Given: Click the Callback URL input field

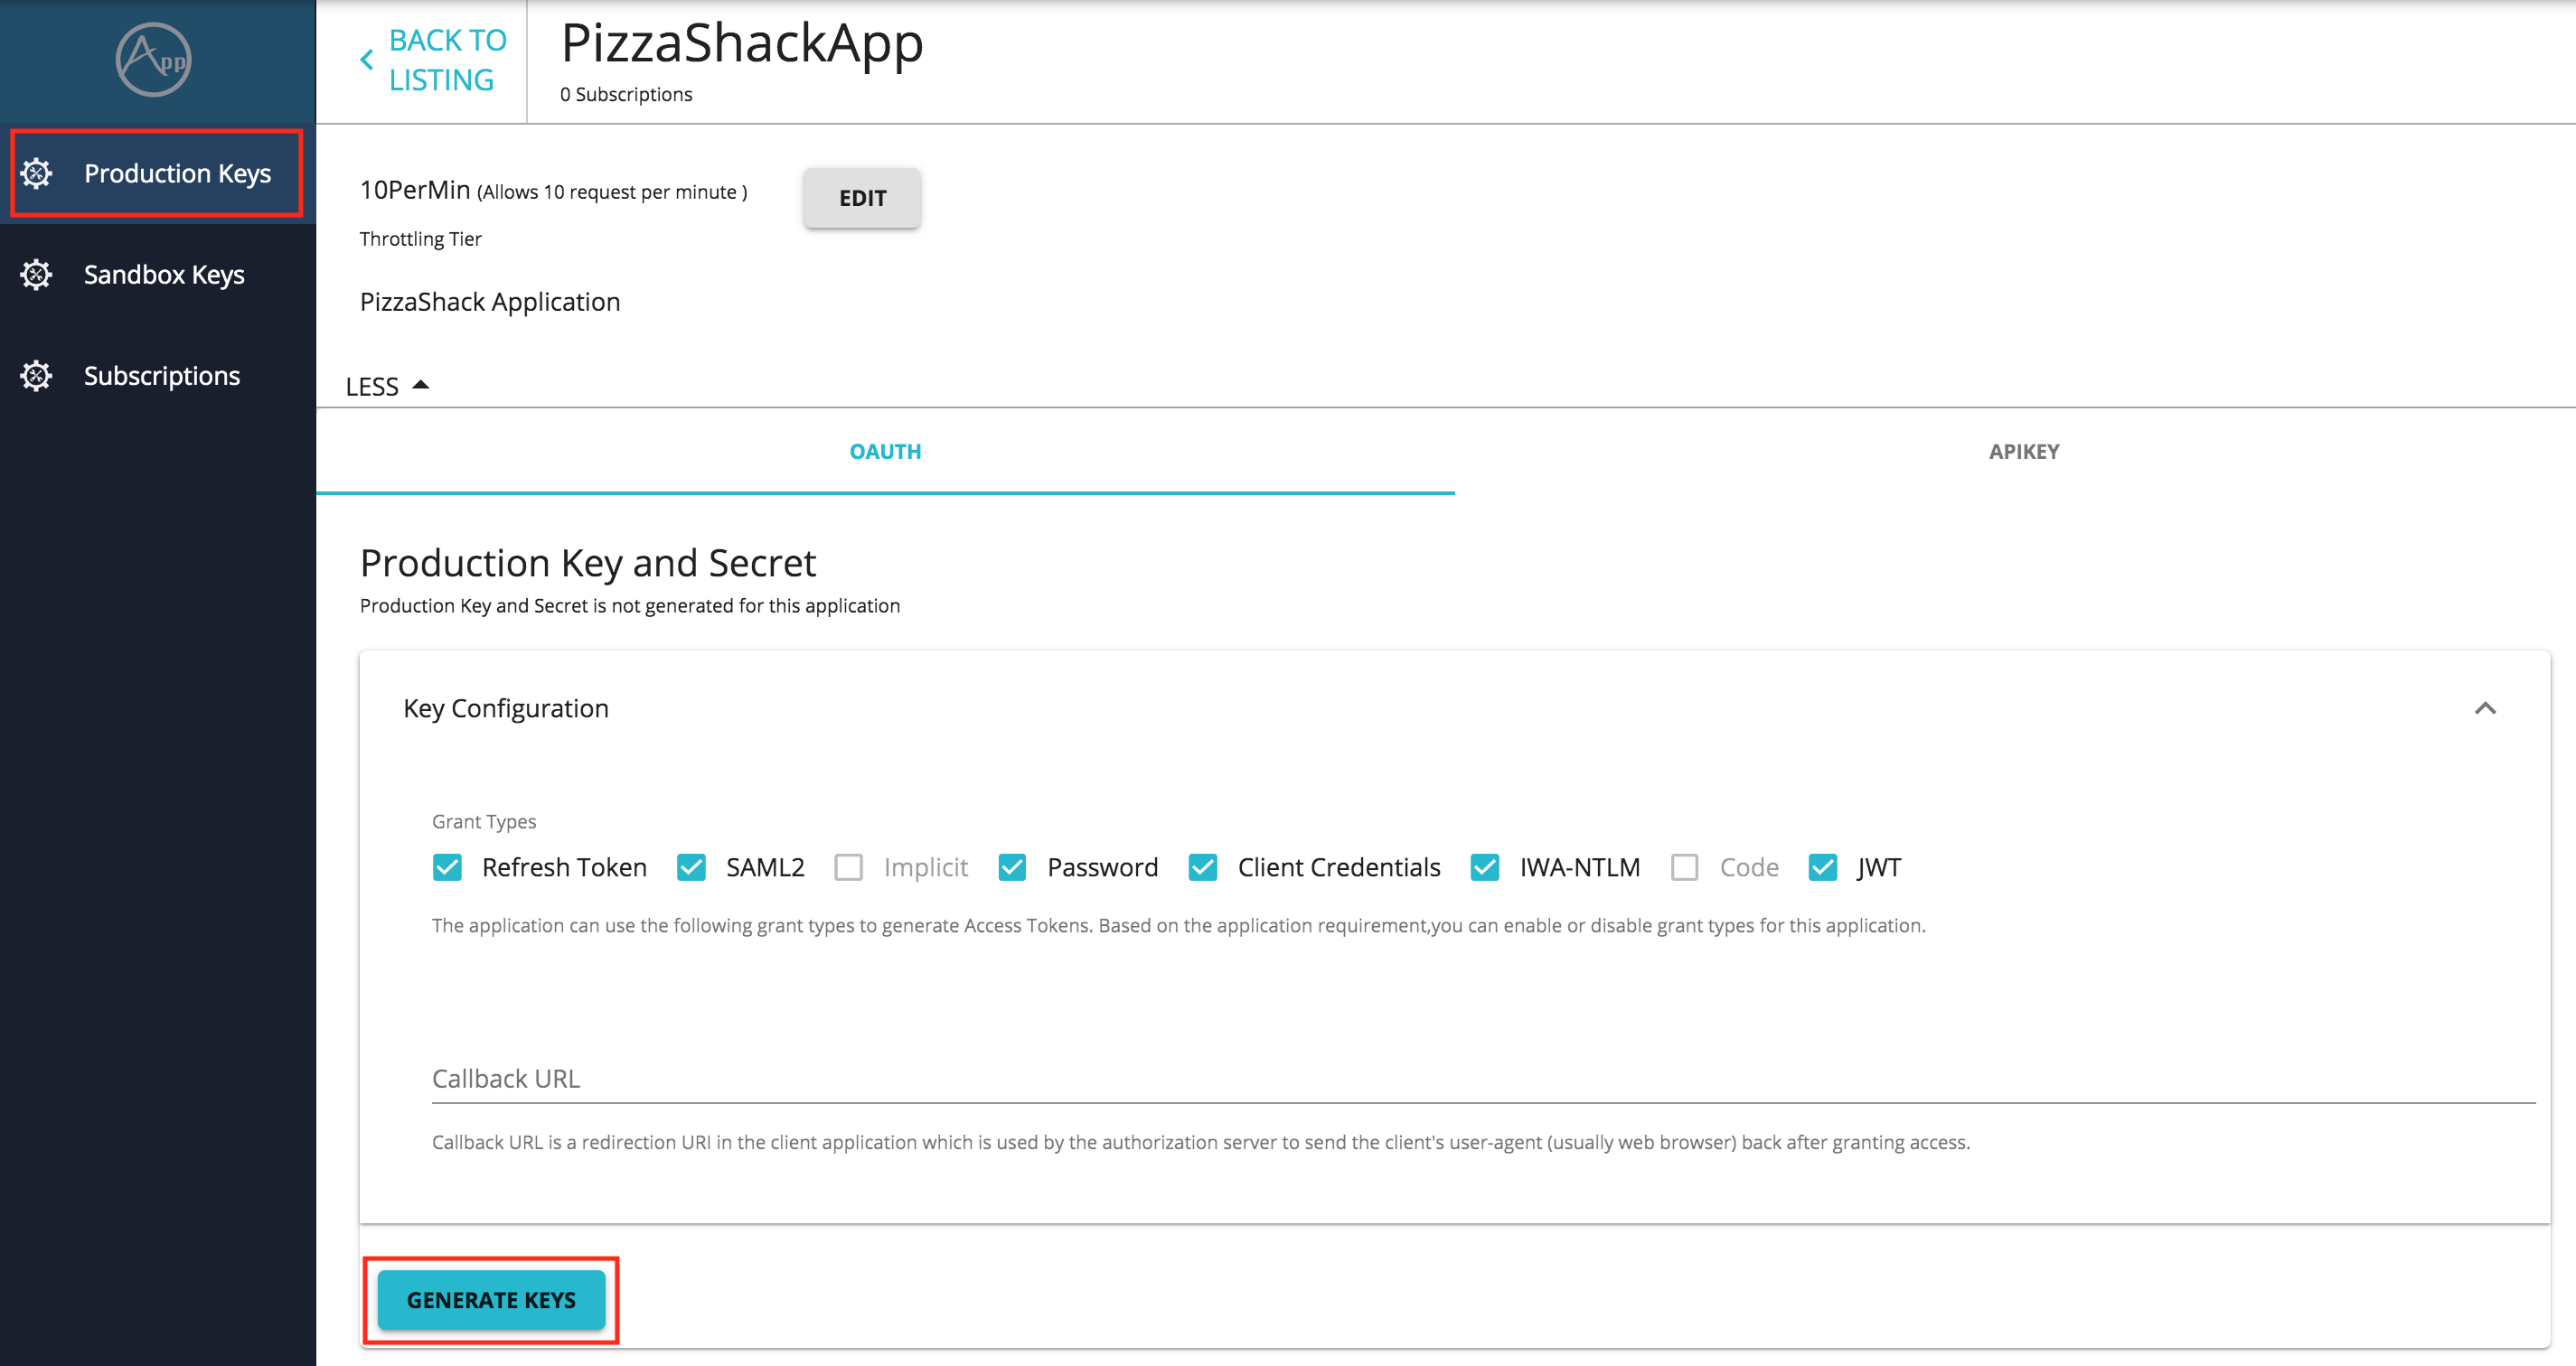Looking at the screenshot, I should [1000, 1080].
